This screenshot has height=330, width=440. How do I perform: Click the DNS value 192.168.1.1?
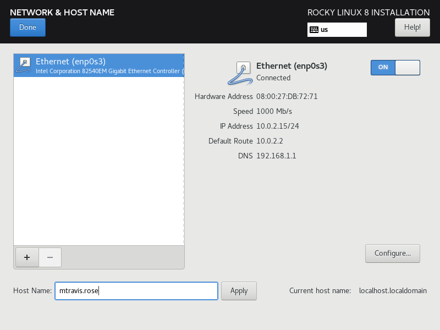[276, 156]
